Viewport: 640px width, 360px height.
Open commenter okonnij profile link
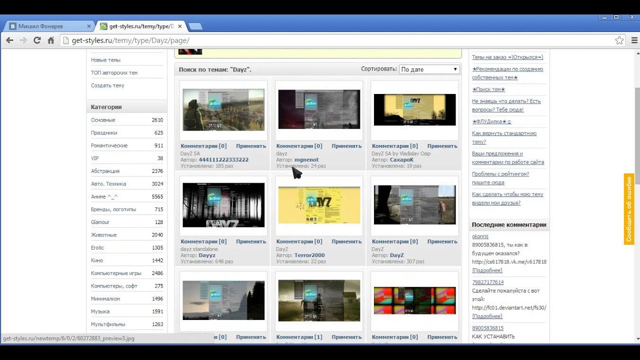[x=480, y=236]
